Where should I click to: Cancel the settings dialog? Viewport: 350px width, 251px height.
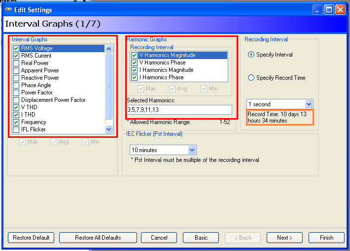pyautogui.click(x=159, y=238)
